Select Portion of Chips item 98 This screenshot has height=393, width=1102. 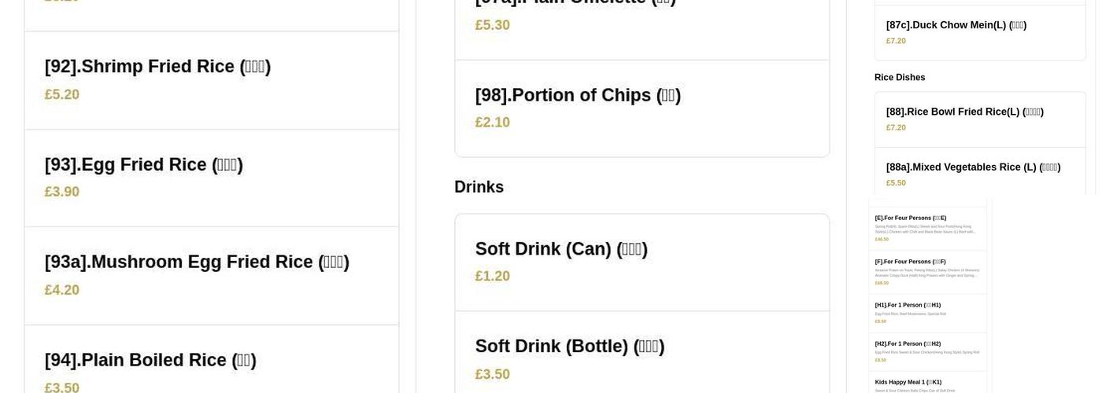[x=578, y=95]
